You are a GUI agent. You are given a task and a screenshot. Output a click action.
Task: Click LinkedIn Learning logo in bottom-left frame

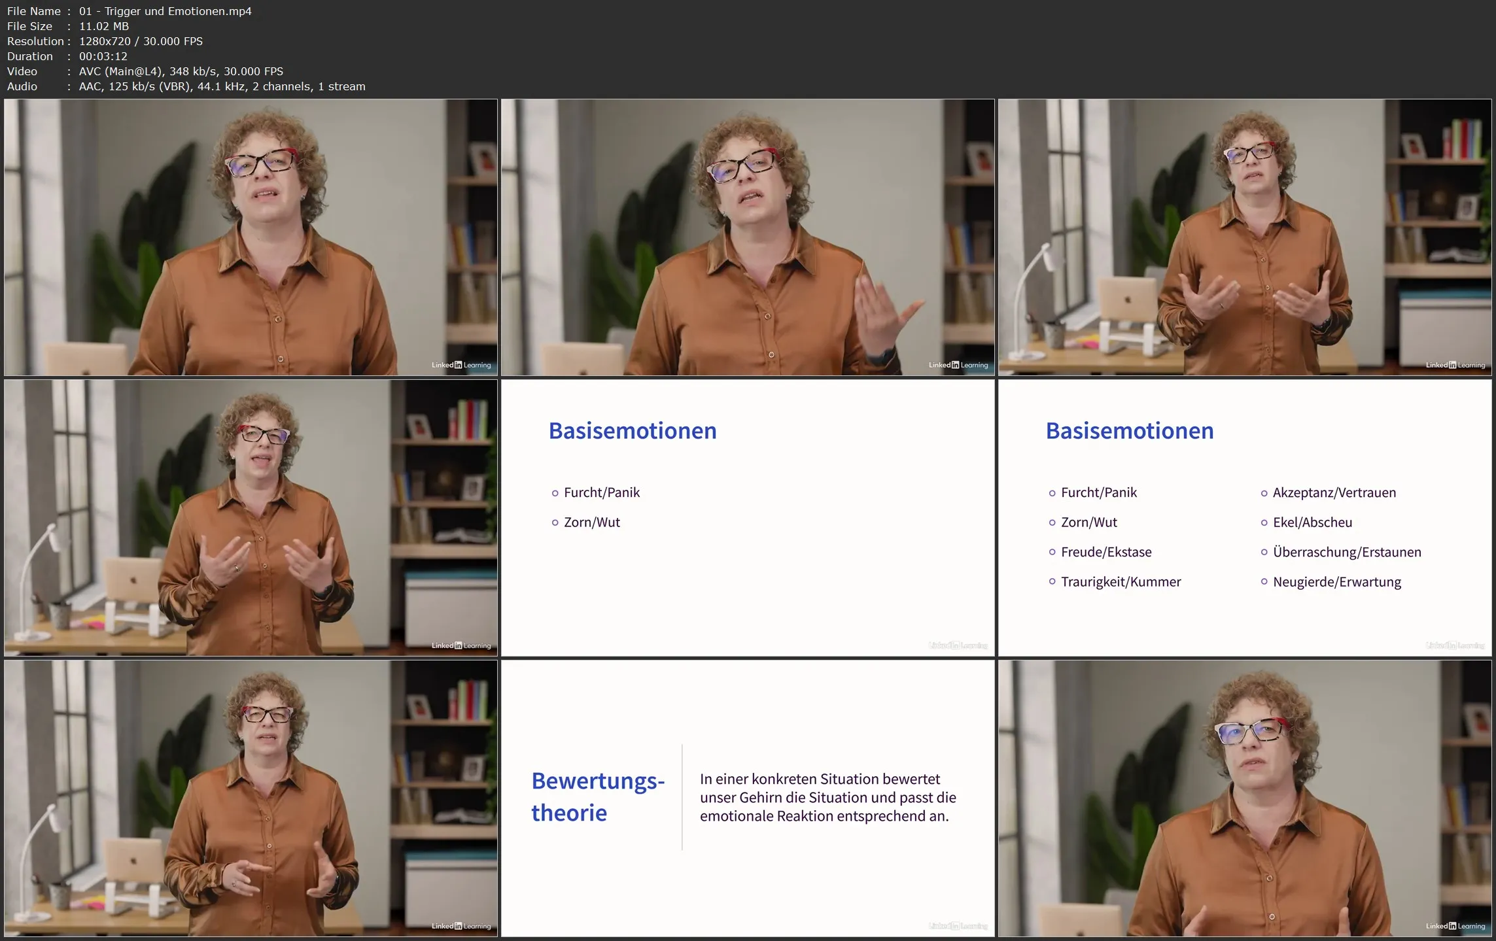(x=461, y=926)
